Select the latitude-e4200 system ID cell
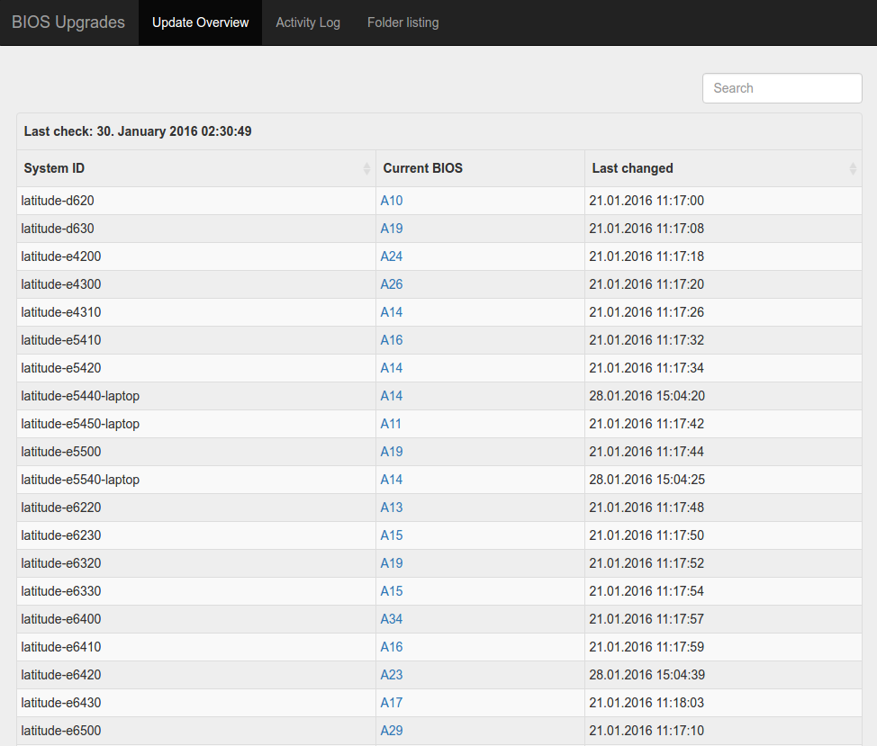 (x=196, y=256)
